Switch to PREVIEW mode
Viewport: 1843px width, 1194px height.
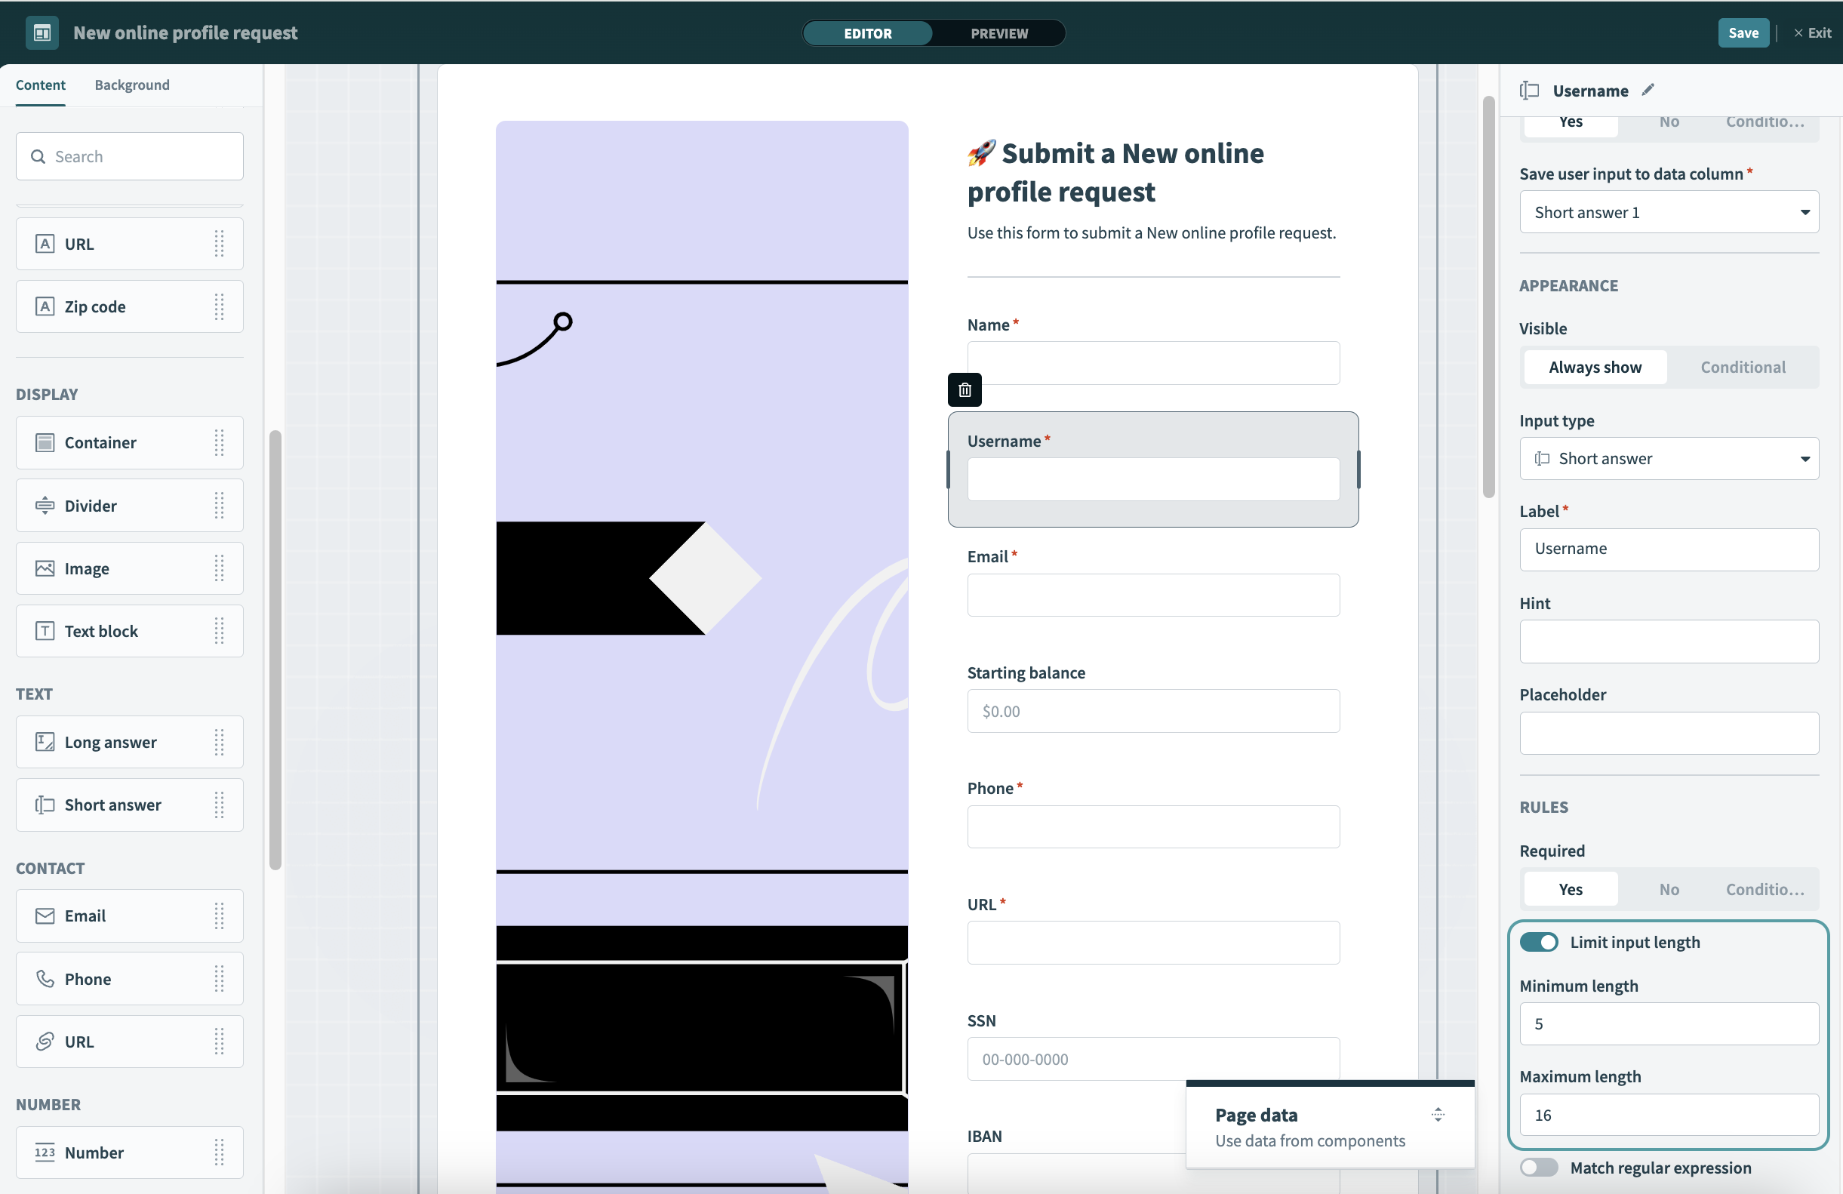[999, 33]
